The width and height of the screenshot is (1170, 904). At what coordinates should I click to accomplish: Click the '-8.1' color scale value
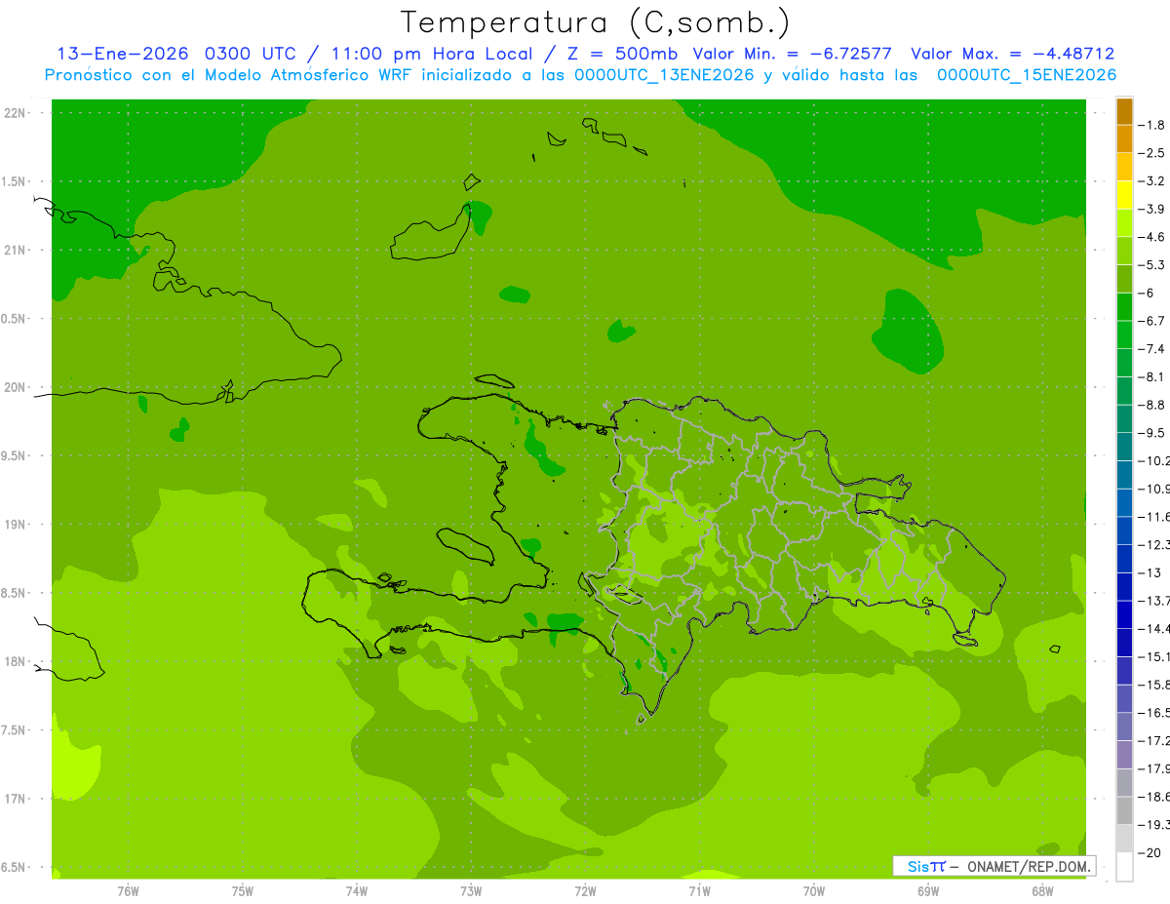[x=1152, y=376]
